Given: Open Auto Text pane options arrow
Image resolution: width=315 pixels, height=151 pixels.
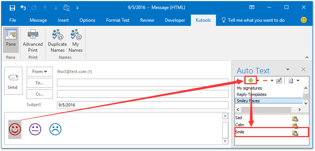Looking at the screenshot, I should [x=288, y=69].
